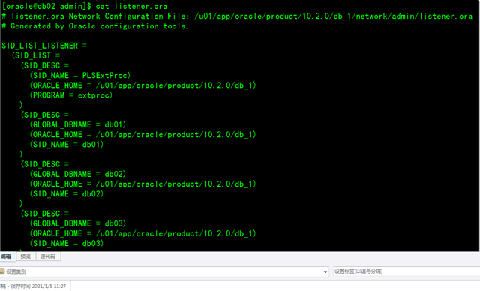Click the '(SID_NAME = PLSExtProc)' line

pyautogui.click(x=80, y=75)
